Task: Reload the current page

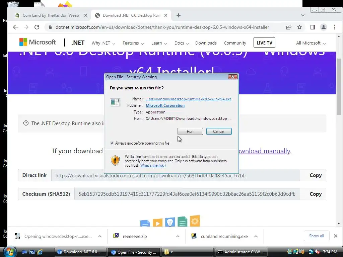Action: (37, 27)
